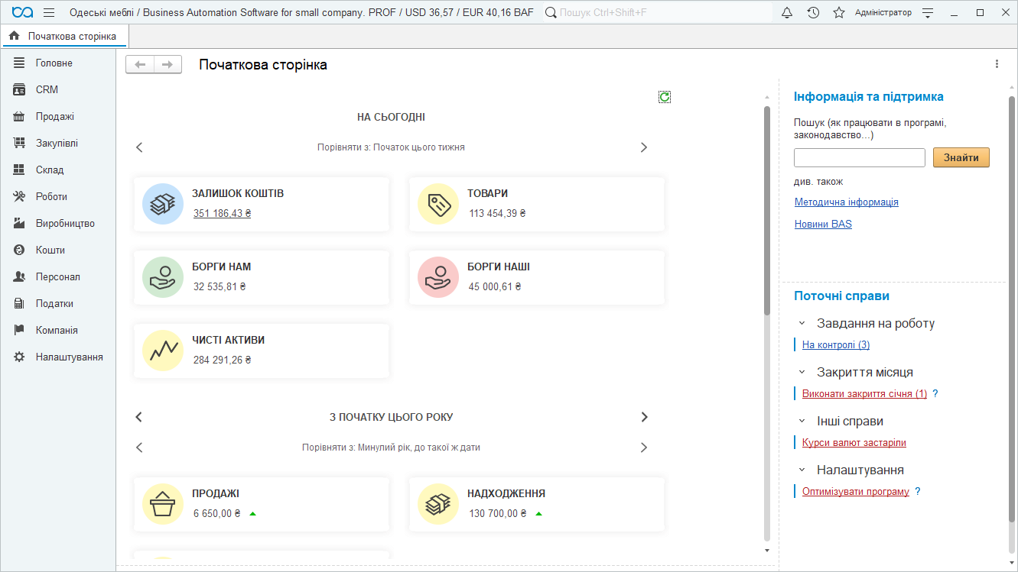Click the support search input field
The height and width of the screenshot is (572, 1018).
point(859,157)
